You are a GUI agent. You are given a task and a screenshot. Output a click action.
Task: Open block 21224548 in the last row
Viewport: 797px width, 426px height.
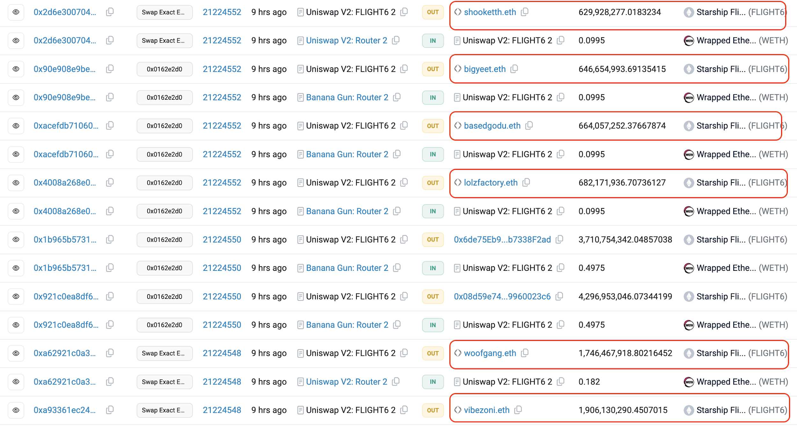pyautogui.click(x=222, y=410)
